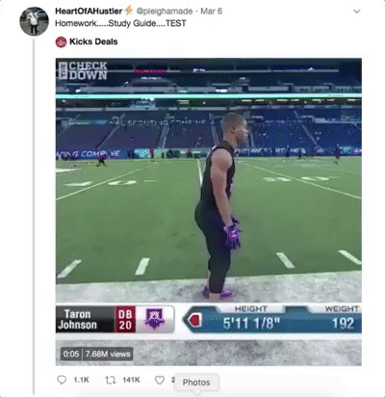
Task: Open the Mar 6 timestamp link
Action: (x=211, y=11)
